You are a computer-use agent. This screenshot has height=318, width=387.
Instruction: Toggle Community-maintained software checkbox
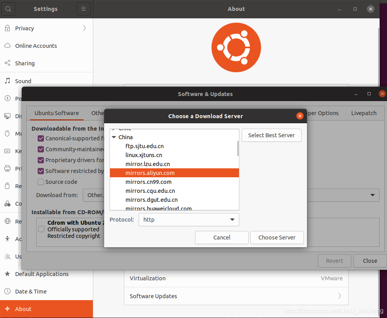[x=41, y=149]
